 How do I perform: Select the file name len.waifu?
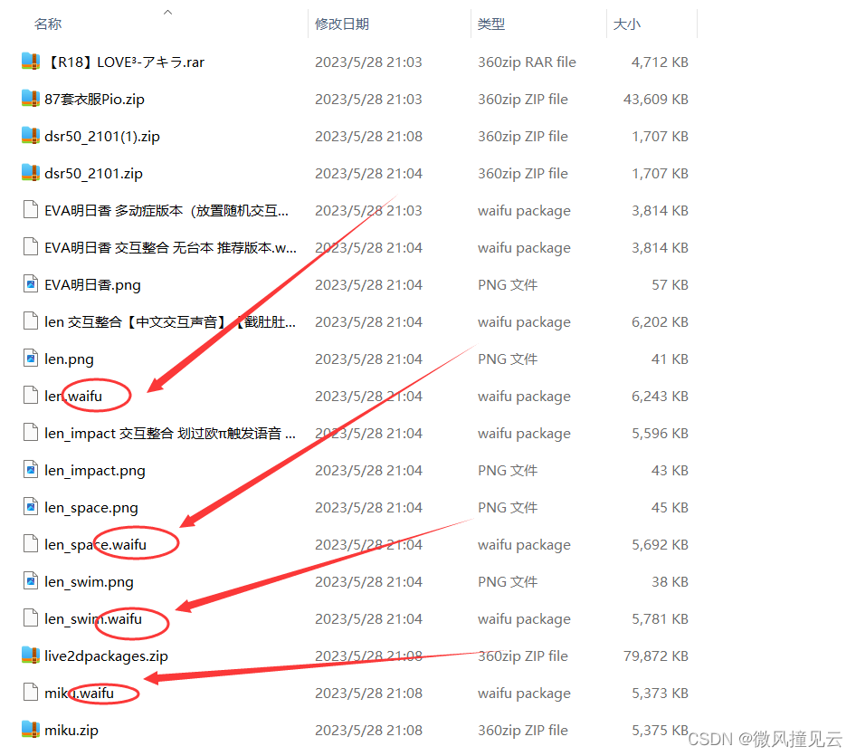coord(73,397)
